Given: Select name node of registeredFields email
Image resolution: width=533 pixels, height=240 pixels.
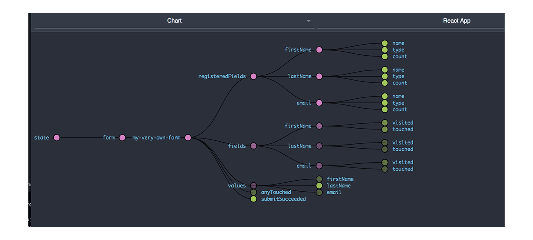Looking at the screenshot, I should point(385,96).
